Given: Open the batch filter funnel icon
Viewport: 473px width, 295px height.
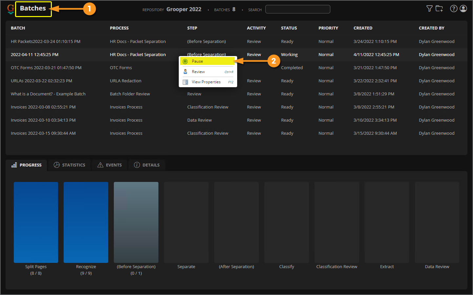Looking at the screenshot, I should click(429, 9).
